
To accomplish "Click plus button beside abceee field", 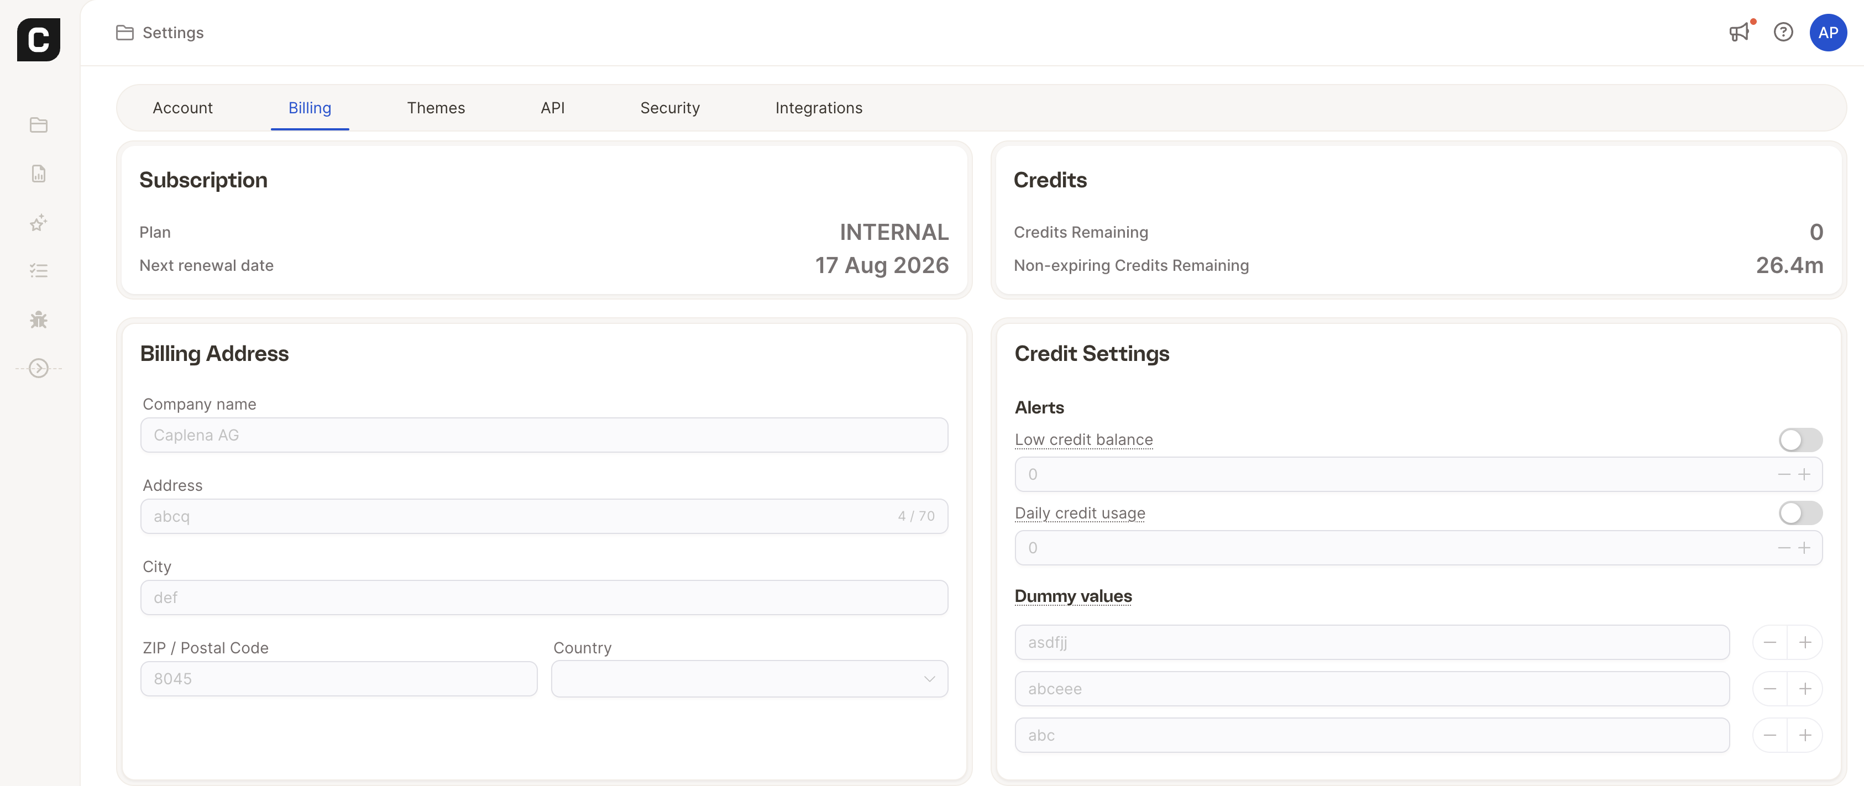I will (1805, 689).
